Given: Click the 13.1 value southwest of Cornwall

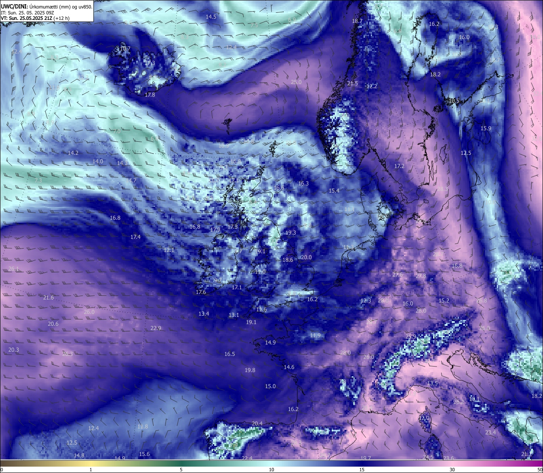Looking at the screenshot, I should click(x=234, y=315).
